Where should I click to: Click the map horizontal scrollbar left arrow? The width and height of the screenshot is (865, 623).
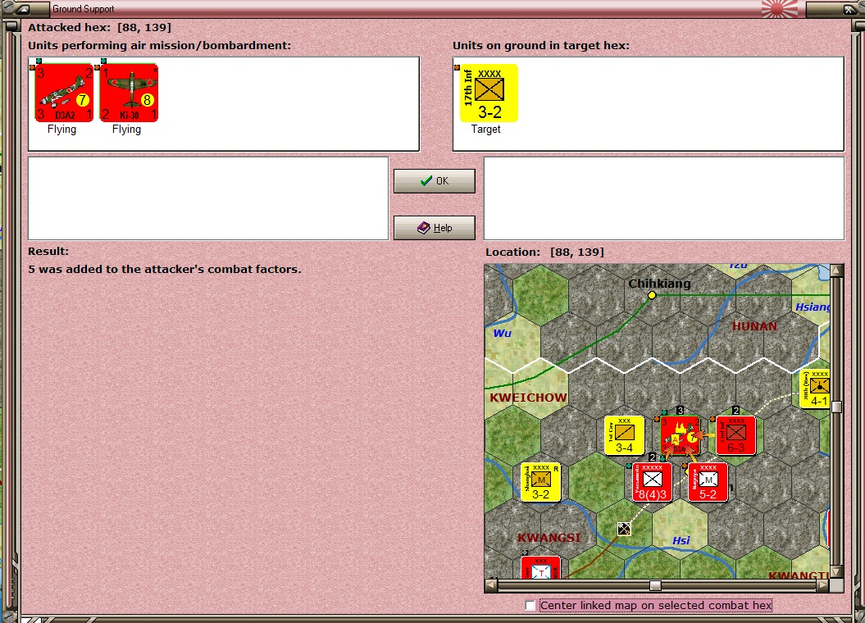point(491,585)
